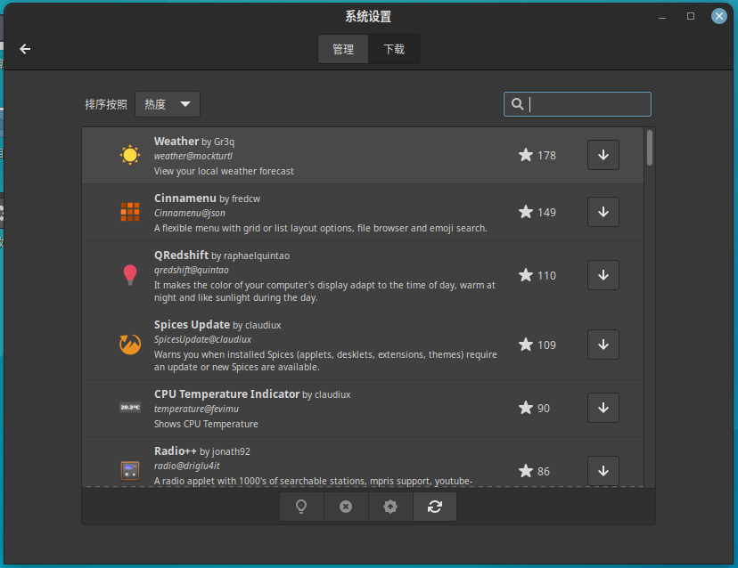Open the 热度 sort order dropdown
This screenshot has width=738, height=568.
pos(168,104)
